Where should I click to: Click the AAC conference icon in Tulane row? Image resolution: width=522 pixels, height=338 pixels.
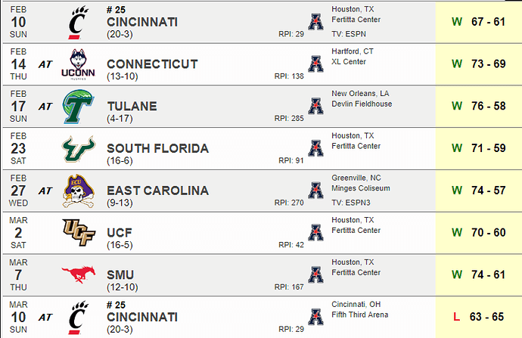pos(315,107)
